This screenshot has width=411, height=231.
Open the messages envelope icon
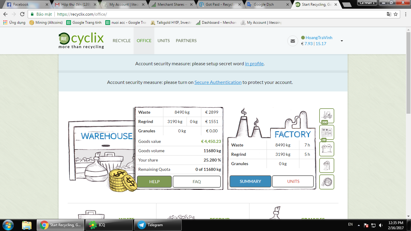click(293, 41)
